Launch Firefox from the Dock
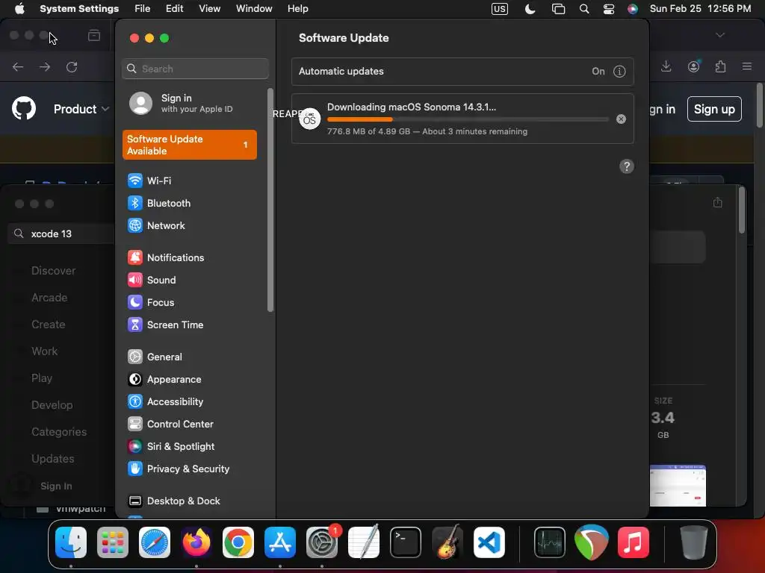Viewport: 765px width, 573px height. click(196, 542)
